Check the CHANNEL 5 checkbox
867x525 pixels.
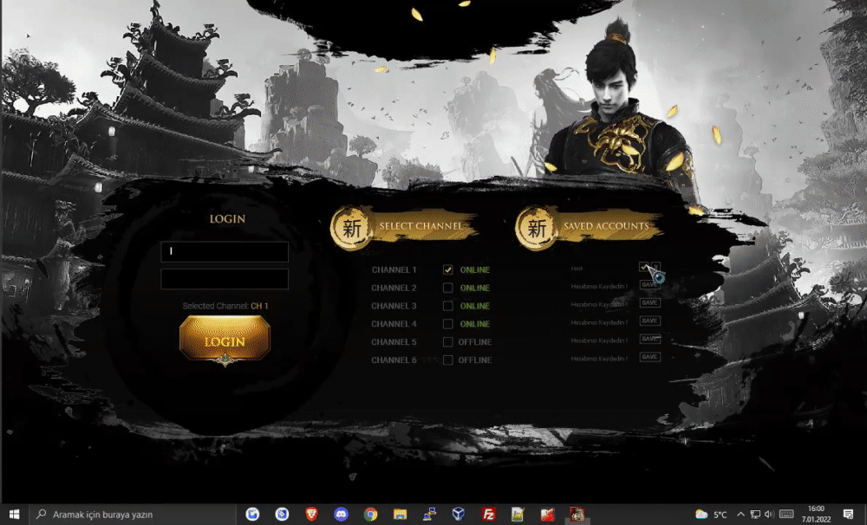[448, 342]
